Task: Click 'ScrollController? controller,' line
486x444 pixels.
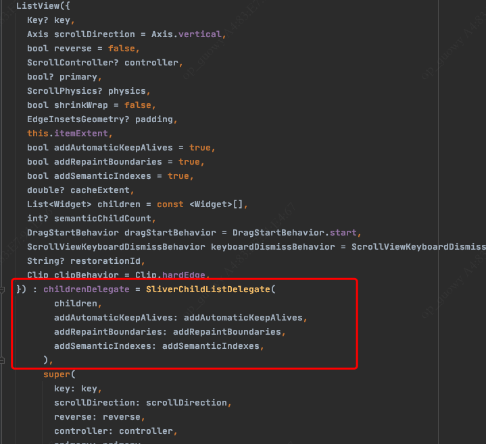Action: (x=105, y=63)
